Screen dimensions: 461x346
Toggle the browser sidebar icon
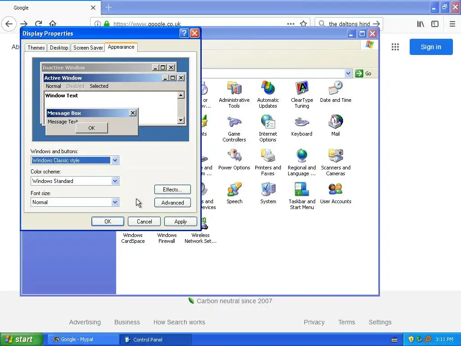[x=435, y=24]
